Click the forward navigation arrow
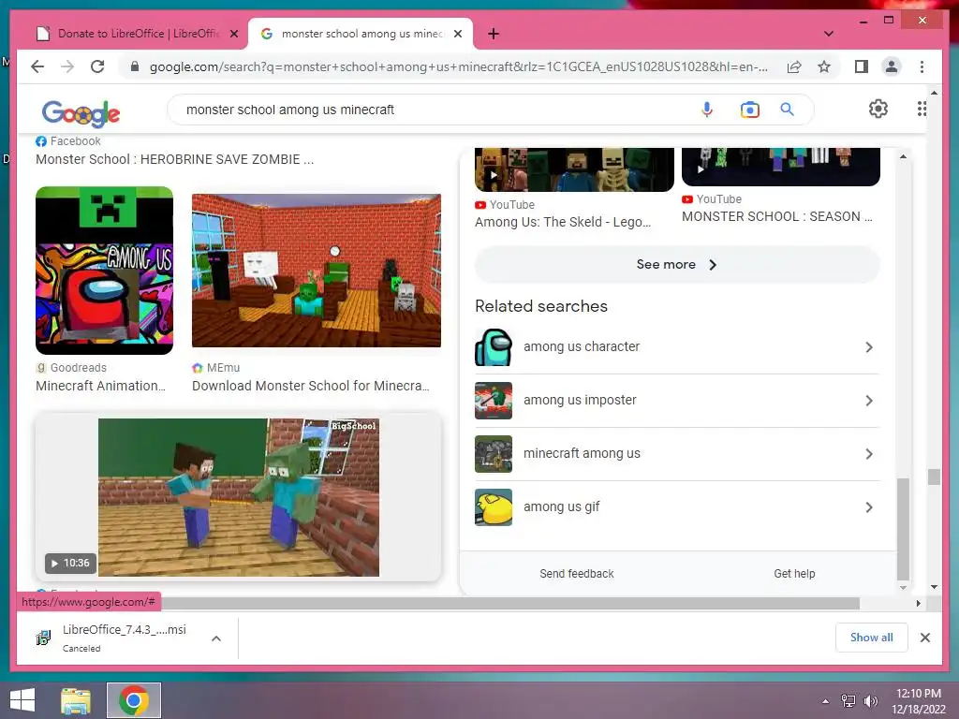This screenshot has width=959, height=719. click(x=67, y=66)
